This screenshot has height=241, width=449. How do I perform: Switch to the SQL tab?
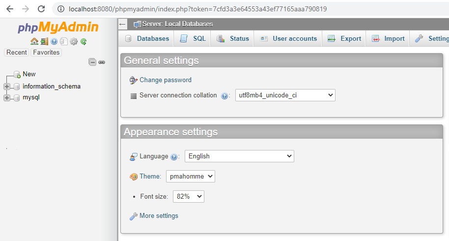pyautogui.click(x=193, y=39)
